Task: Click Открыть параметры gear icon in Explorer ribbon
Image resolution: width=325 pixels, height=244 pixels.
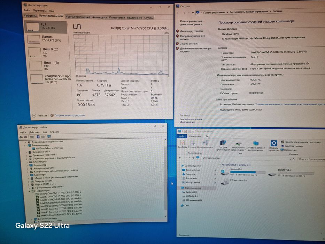Action: (x=274, y=143)
